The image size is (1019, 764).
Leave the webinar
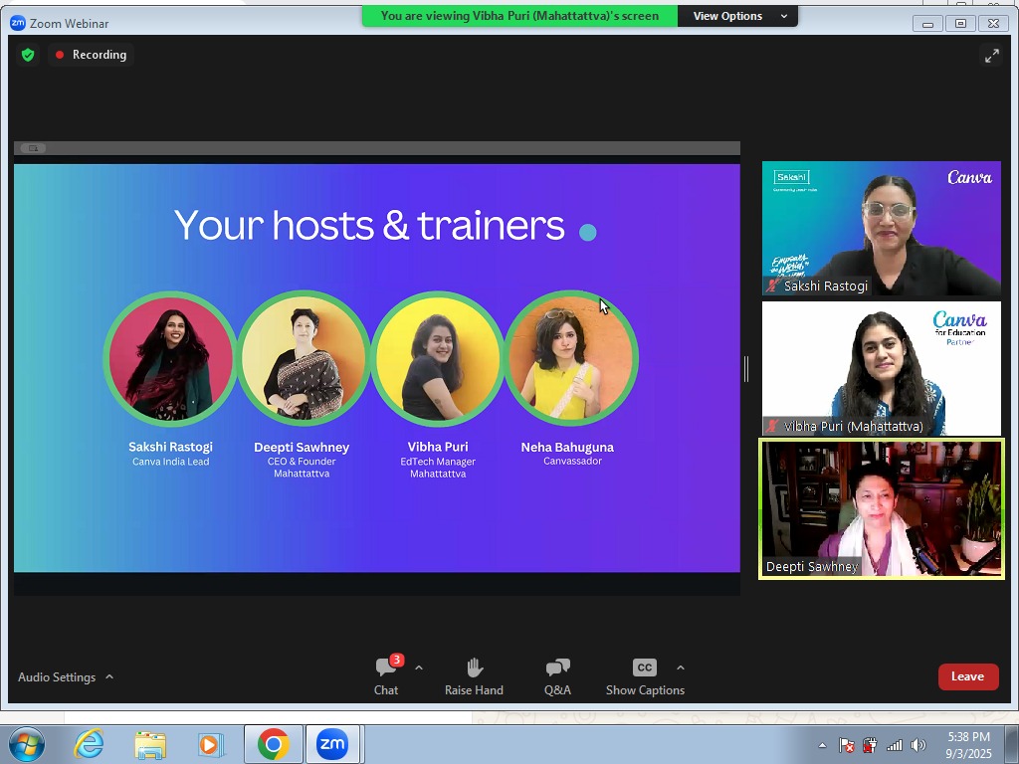point(967,676)
